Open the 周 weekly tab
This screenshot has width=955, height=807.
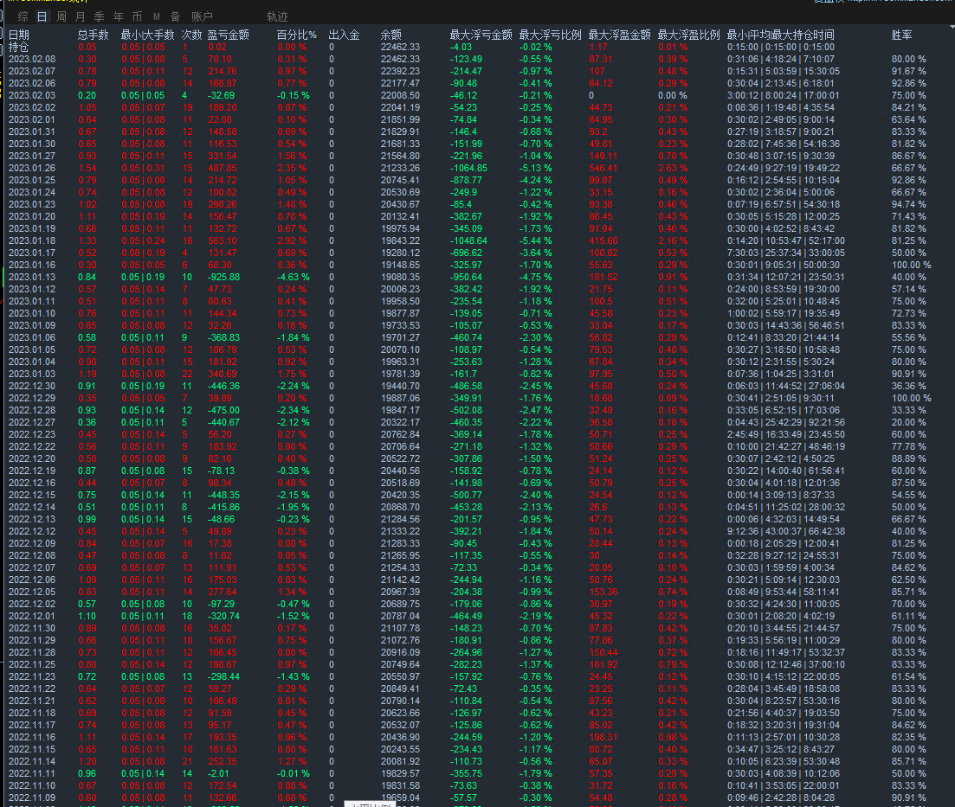pyautogui.click(x=61, y=16)
